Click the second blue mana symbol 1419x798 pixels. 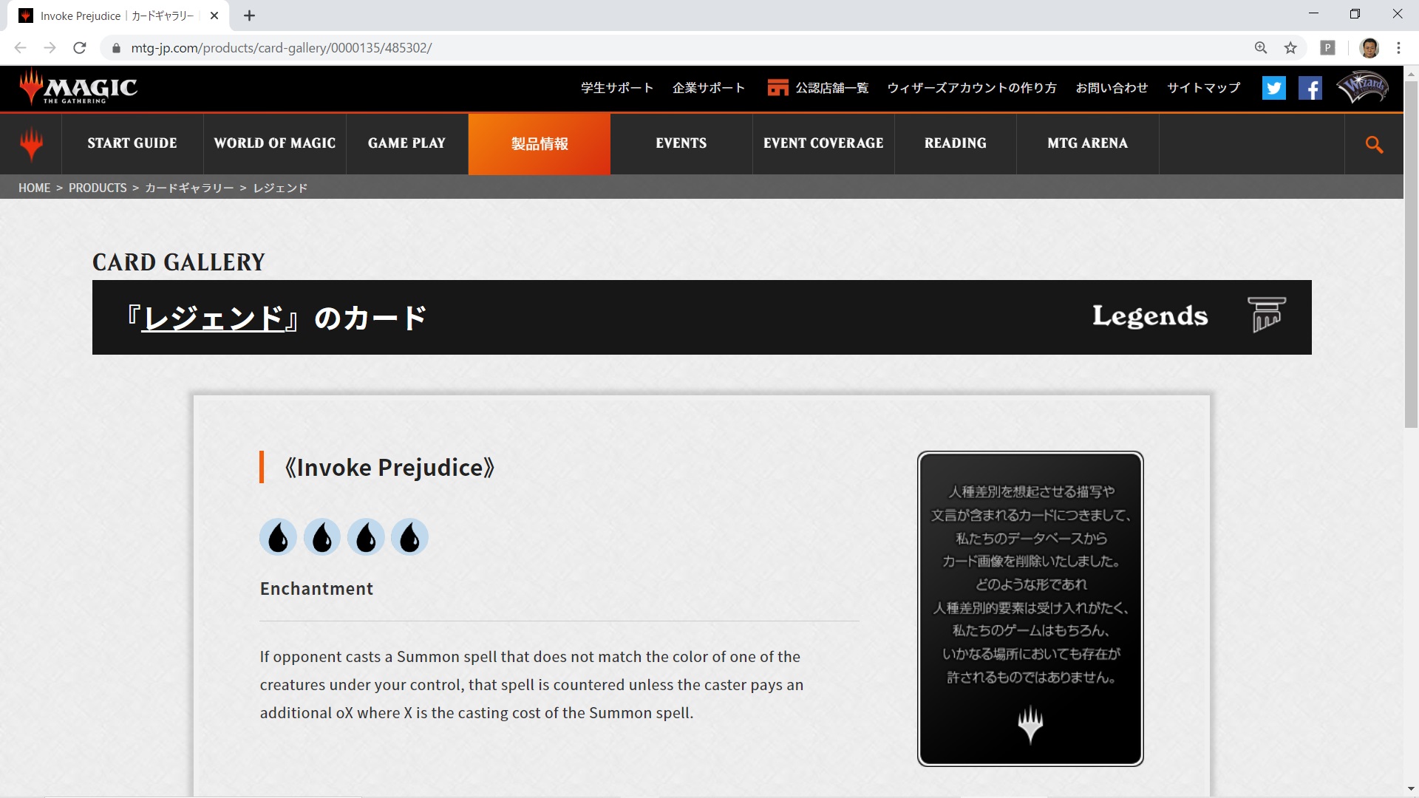[x=321, y=537]
